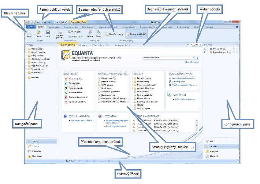Expand Oceňování společnosti in navigation tree
The image size is (260, 184).
27,59
